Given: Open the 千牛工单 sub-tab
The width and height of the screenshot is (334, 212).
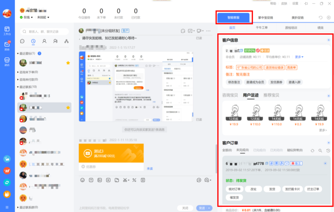Looking at the screenshot, I should tap(261, 28).
